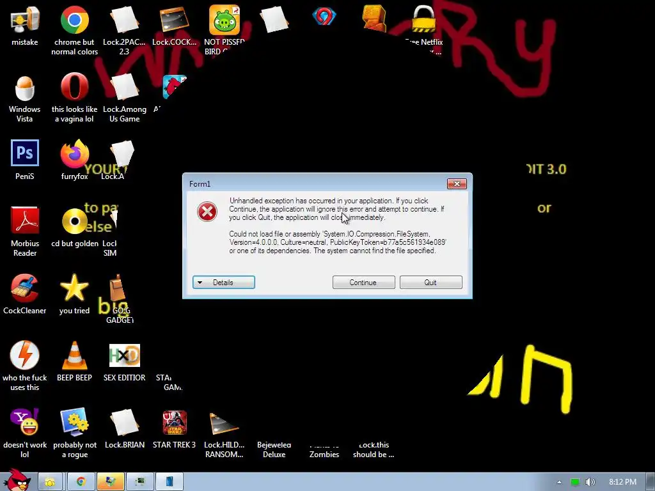Click the 8:12 PM taskbar clock
The width and height of the screenshot is (655, 491).
(622, 482)
